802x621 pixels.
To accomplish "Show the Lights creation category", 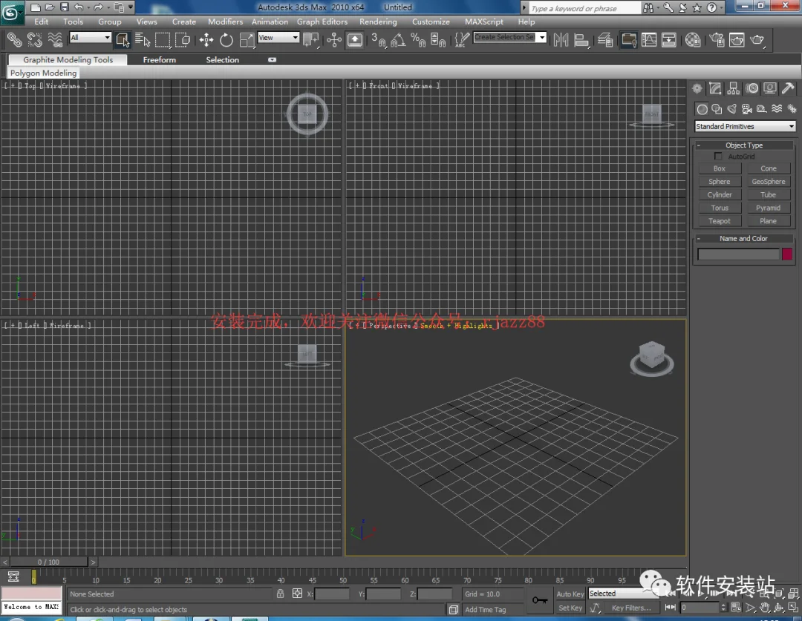I will pos(732,109).
